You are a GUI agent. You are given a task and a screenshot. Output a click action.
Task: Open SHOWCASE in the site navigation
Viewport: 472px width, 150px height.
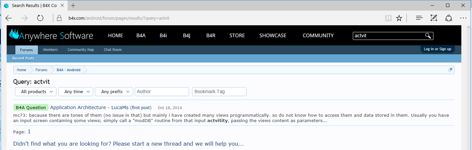click(x=273, y=36)
